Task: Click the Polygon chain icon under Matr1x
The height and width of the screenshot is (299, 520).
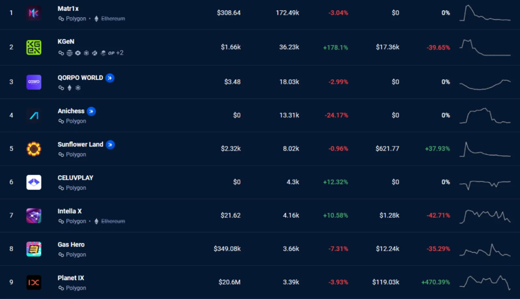Action: tap(61, 19)
